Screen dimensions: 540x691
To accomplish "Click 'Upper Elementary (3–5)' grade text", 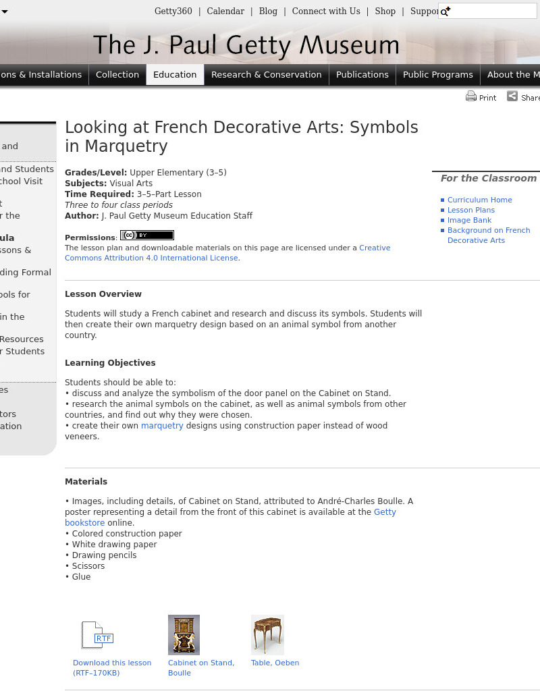I will (x=178, y=172).
